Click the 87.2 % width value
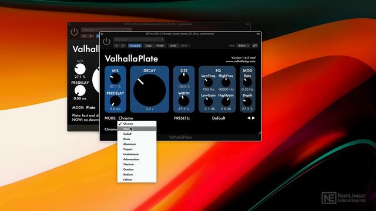Screen dimensions: 376x211 tap(184, 109)
